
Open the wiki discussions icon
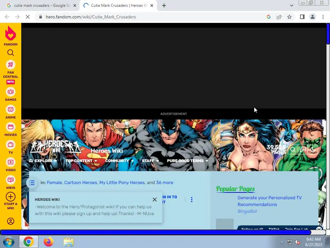pos(303,150)
